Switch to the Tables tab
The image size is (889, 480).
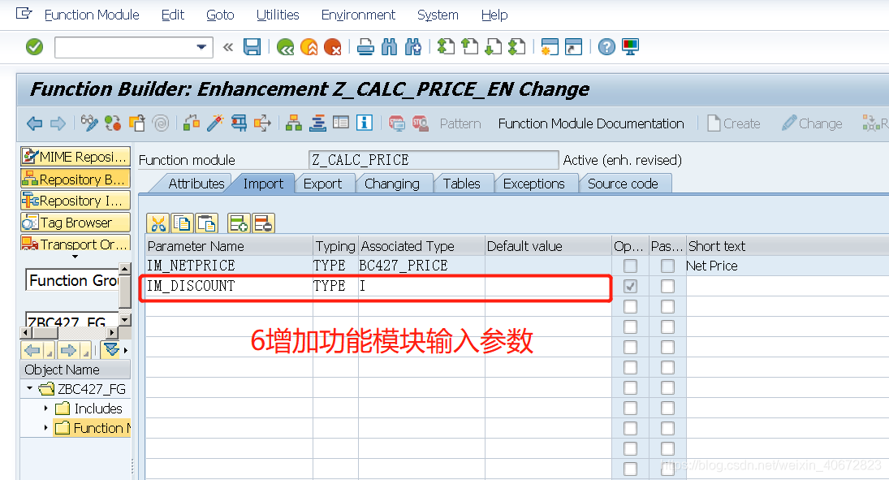(462, 184)
